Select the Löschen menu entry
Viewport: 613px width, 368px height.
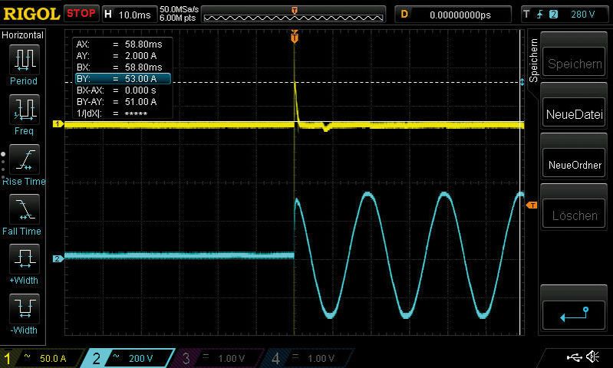coord(574,215)
